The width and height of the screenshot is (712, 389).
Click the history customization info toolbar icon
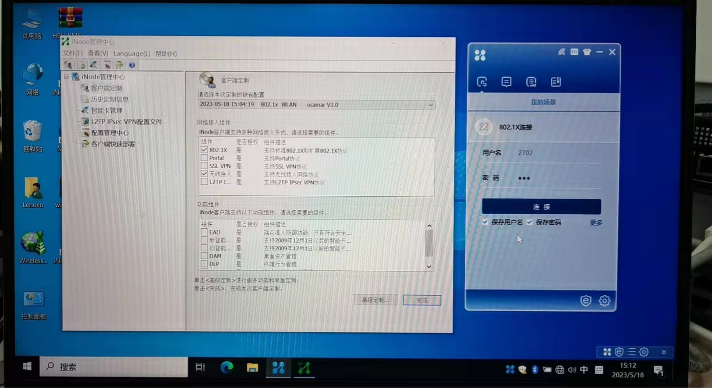coord(81,65)
